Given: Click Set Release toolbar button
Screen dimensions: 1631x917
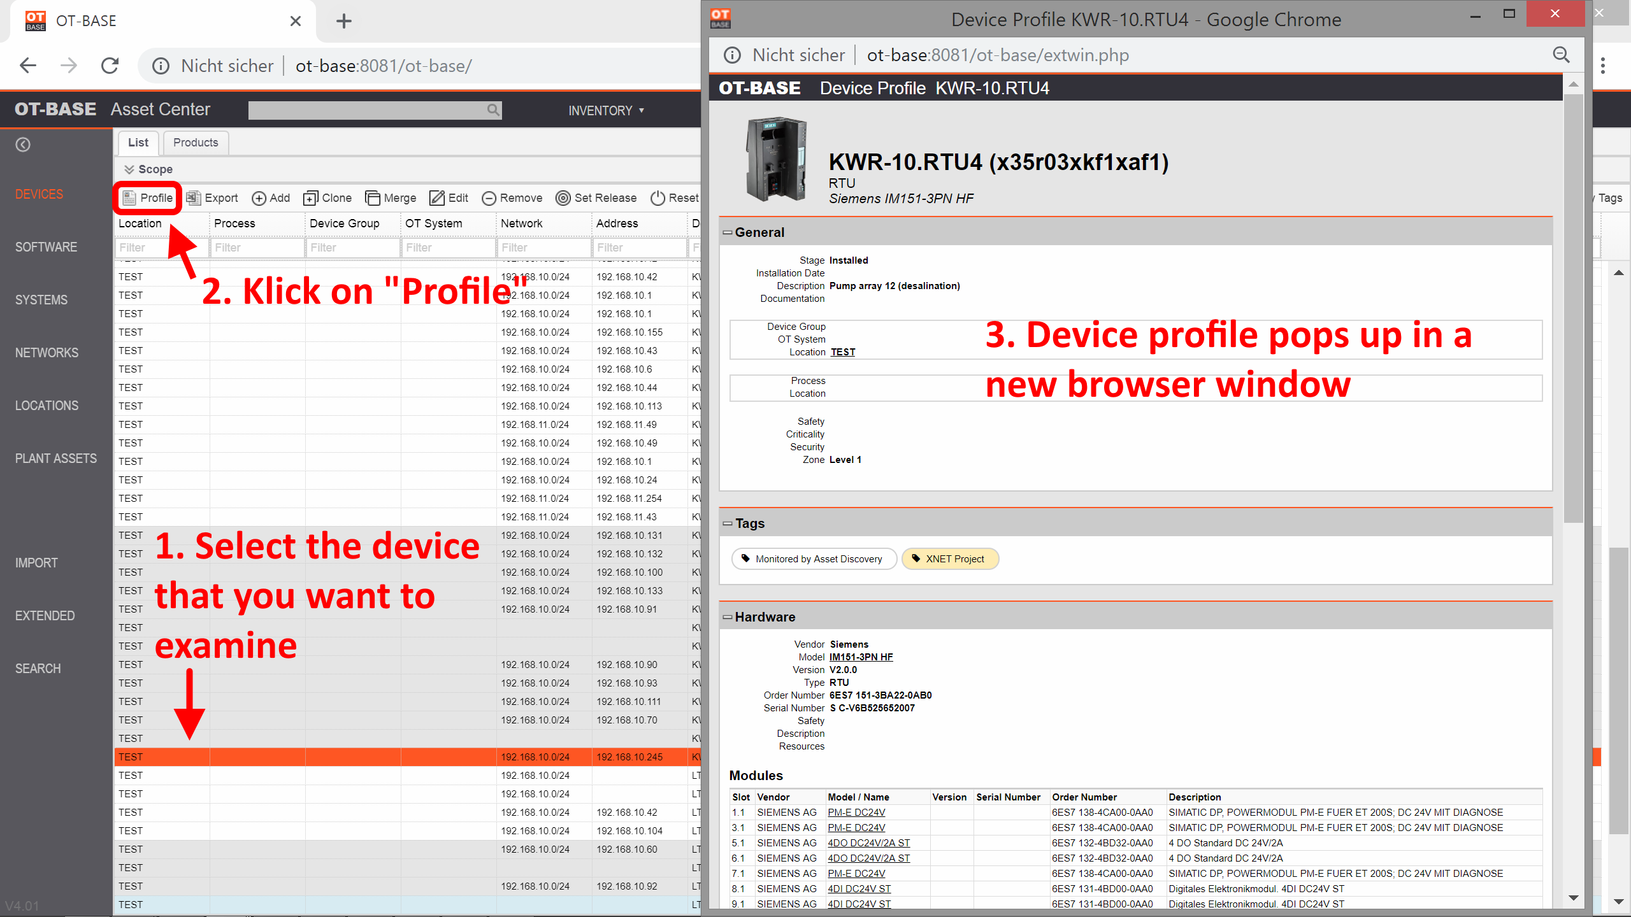Looking at the screenshot, I should click(596, 198).
